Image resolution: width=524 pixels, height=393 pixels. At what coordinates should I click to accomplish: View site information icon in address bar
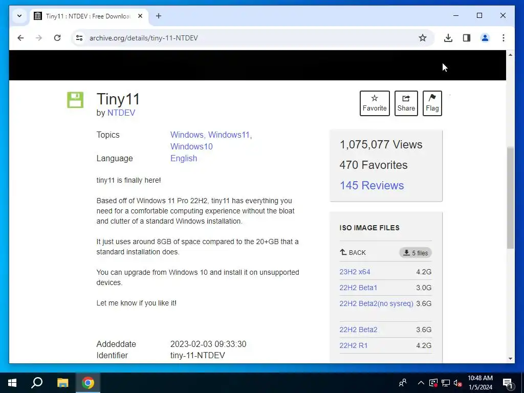pyautogui.click(x=79, y=38)
